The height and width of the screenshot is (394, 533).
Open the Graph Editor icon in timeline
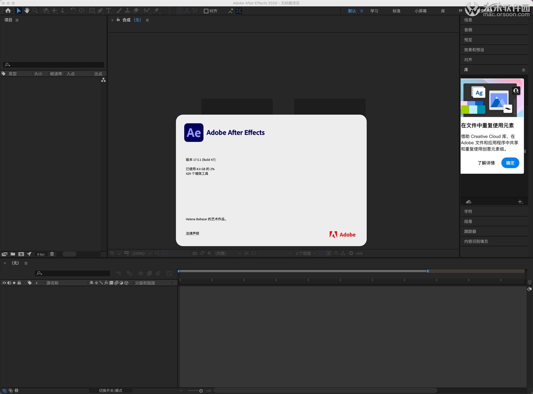point(170,273)
